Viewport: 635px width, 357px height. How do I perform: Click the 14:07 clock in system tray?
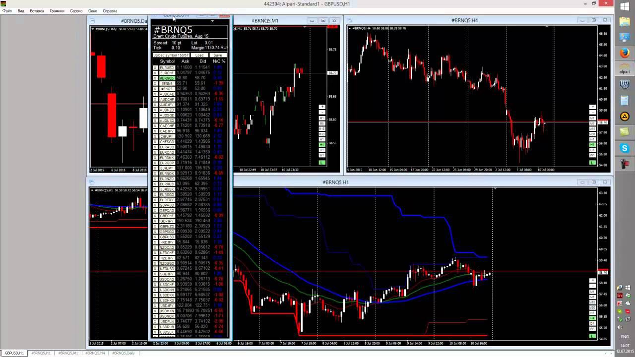tap(625, 346)
